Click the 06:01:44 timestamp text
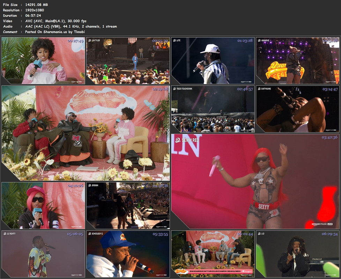341x279 pixels. pyautogui.click(x=245, y=234)
